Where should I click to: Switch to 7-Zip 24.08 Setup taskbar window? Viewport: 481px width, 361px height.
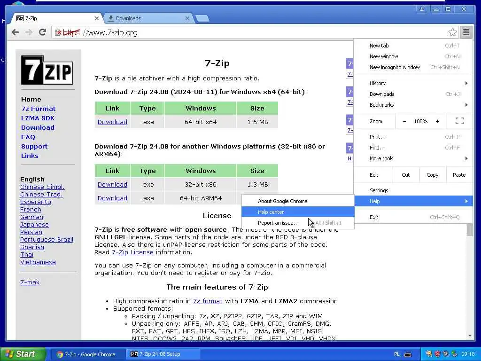(163, 354)
